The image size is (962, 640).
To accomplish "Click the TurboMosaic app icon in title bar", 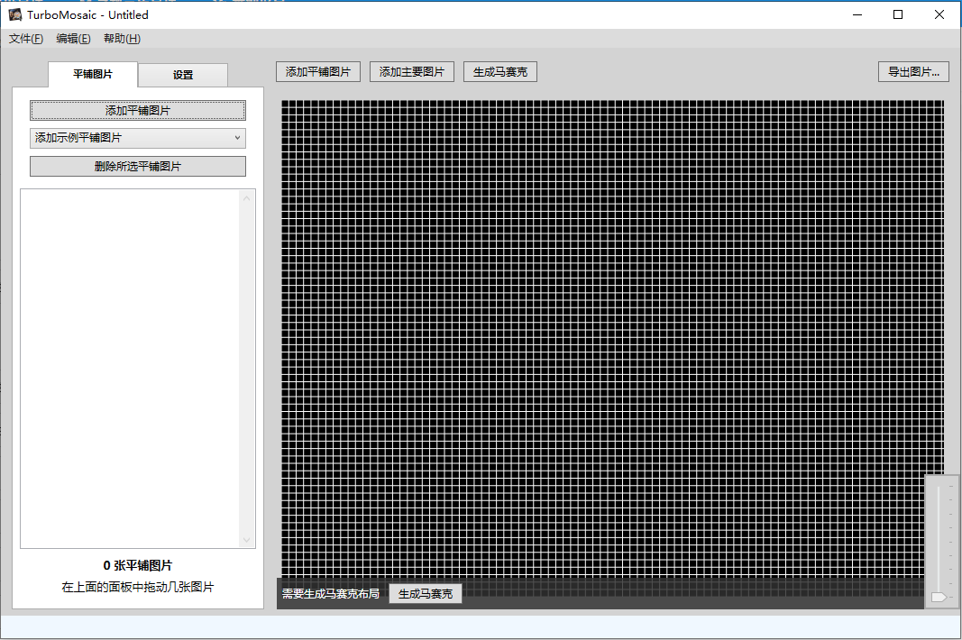I will [15, 14].
